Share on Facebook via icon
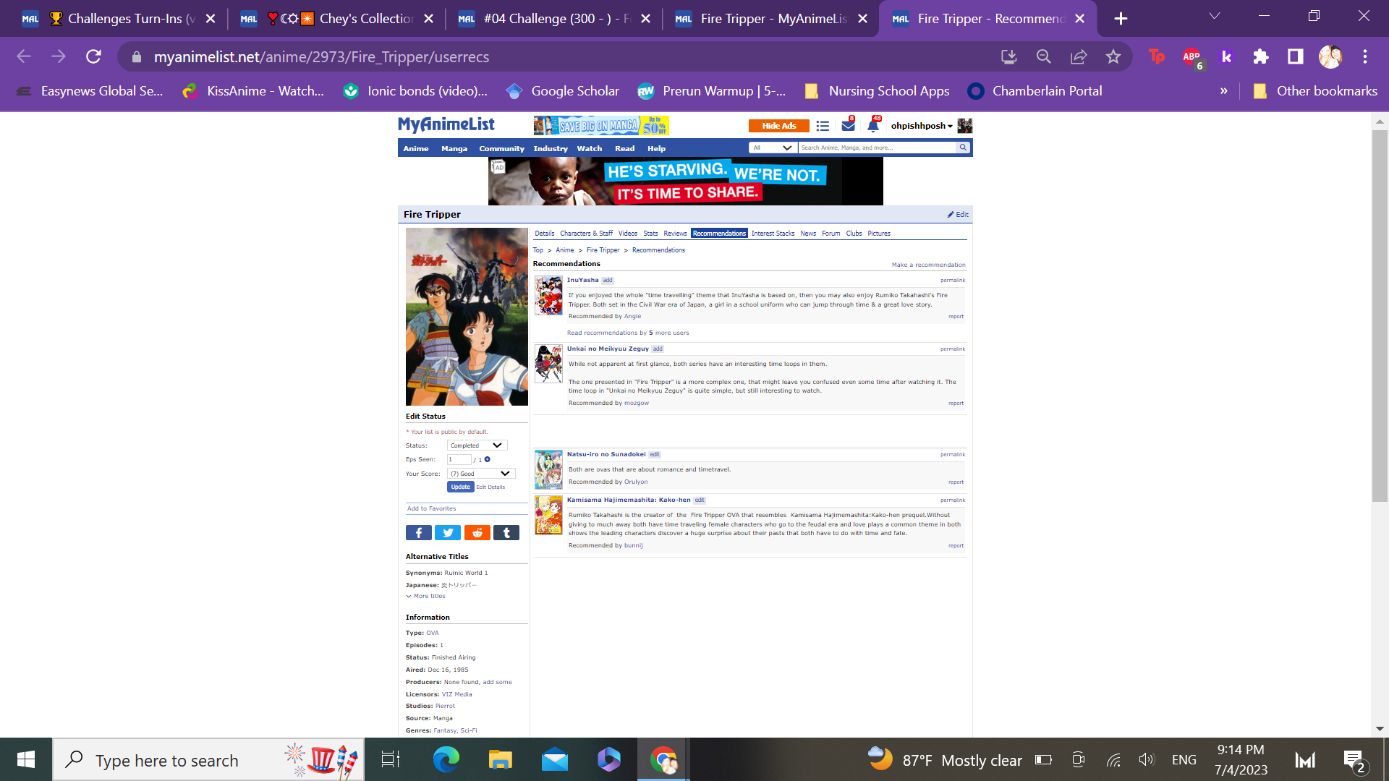 (x=418, y=533)
